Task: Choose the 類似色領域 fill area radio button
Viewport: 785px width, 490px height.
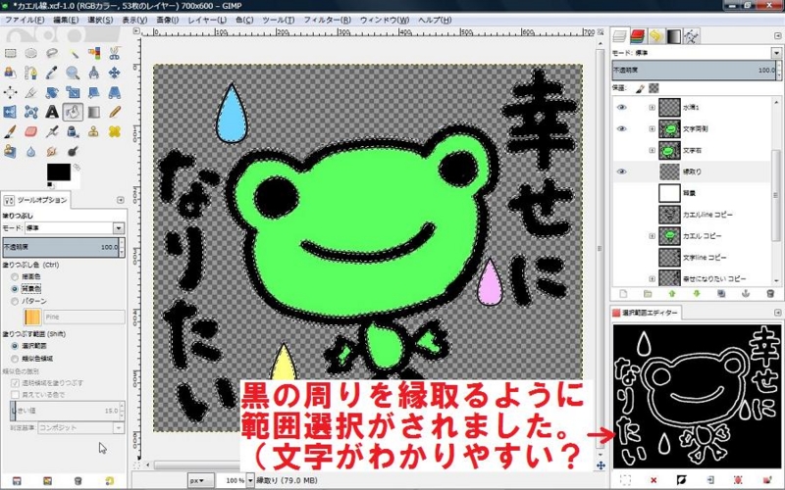Action: [15, 359]
